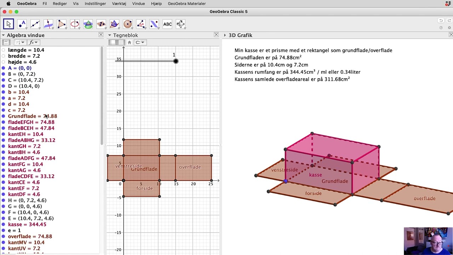453x255 pixels.
Task: Close the Algebra vindue panel
Action: click(101, 35)
